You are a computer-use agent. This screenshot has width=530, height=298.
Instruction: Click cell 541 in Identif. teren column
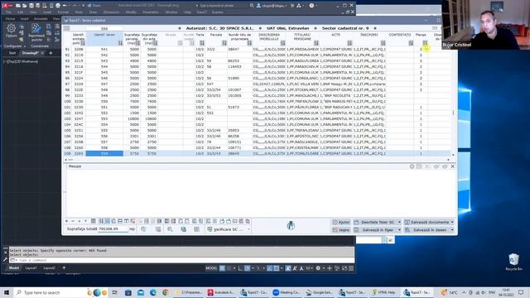[104, 50]
